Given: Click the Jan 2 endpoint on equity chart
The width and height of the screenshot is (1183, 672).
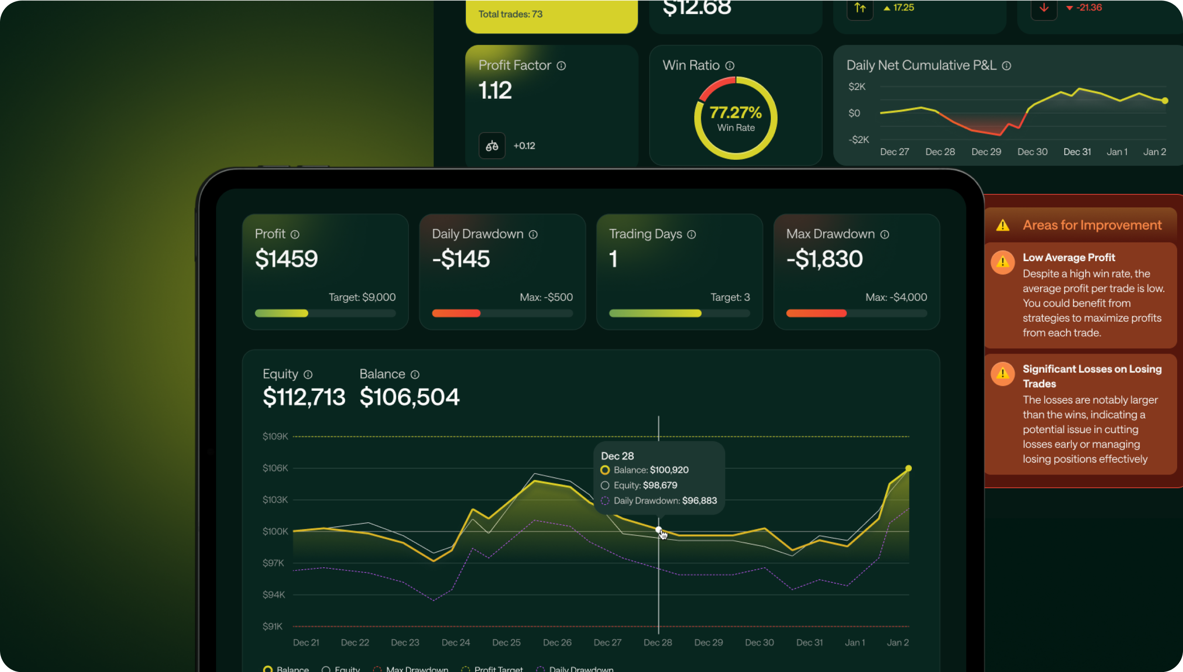Looking at the screenshot, I should point(908,468).
